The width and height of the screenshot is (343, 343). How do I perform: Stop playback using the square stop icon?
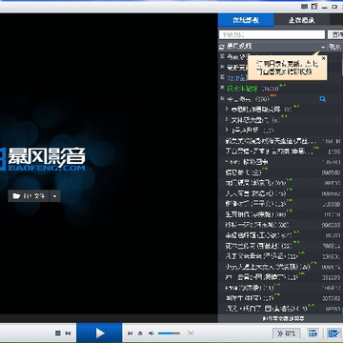click(x=58, y=333)
